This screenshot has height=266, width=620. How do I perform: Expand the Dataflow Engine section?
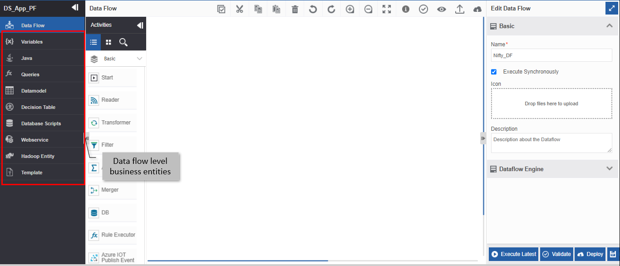[x=610, y=168]
